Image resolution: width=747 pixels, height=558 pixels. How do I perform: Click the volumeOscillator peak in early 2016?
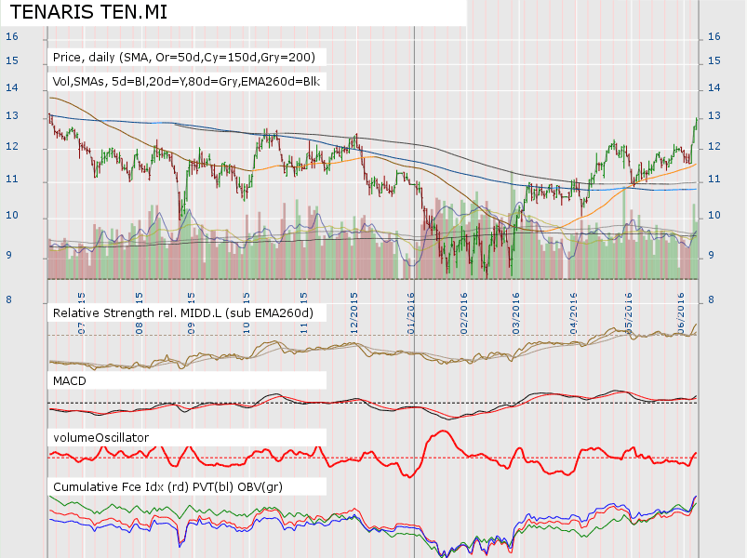443,432
